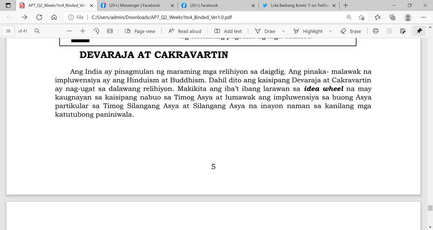Start Read aloud for the PDF
This screenshot has height=230, width=433.
[x=185, y=31]
